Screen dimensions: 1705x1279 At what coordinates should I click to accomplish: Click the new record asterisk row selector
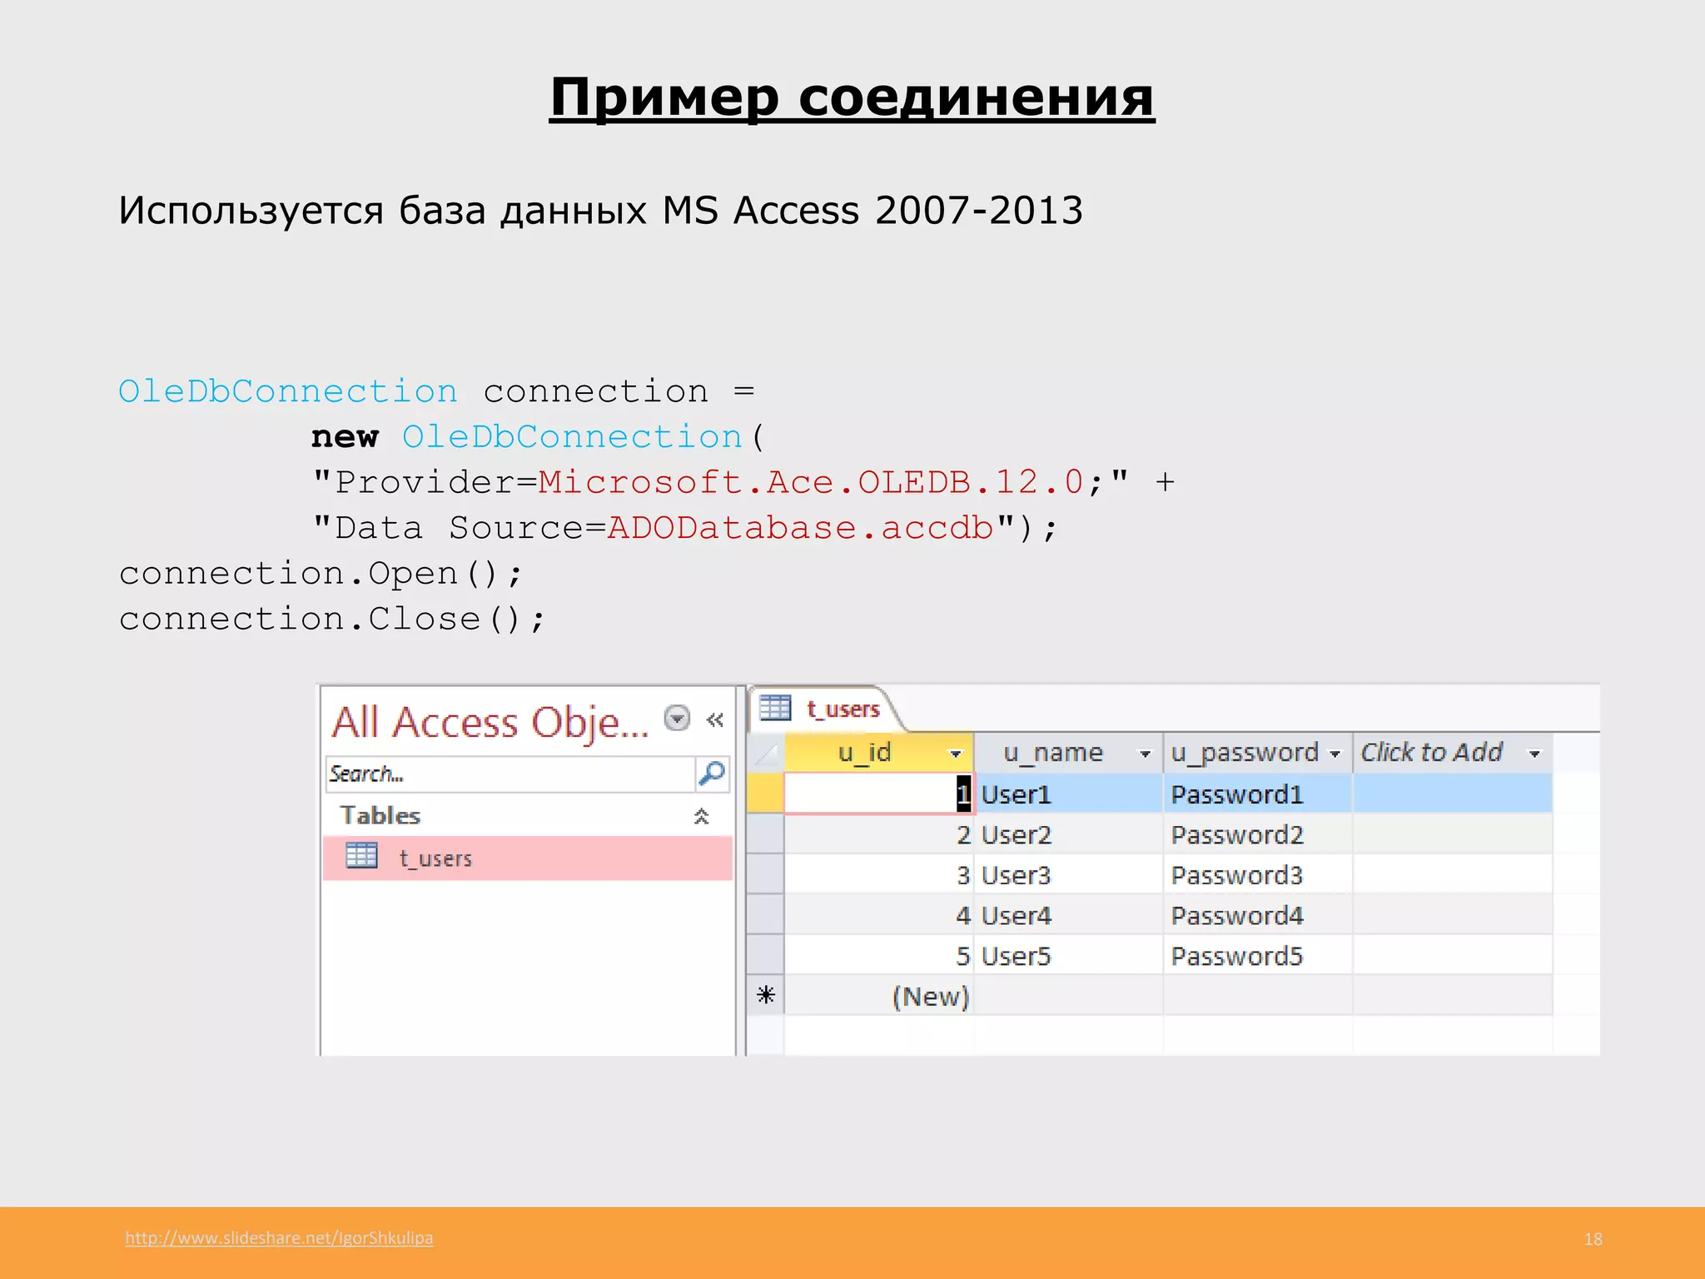pos(765,996)
